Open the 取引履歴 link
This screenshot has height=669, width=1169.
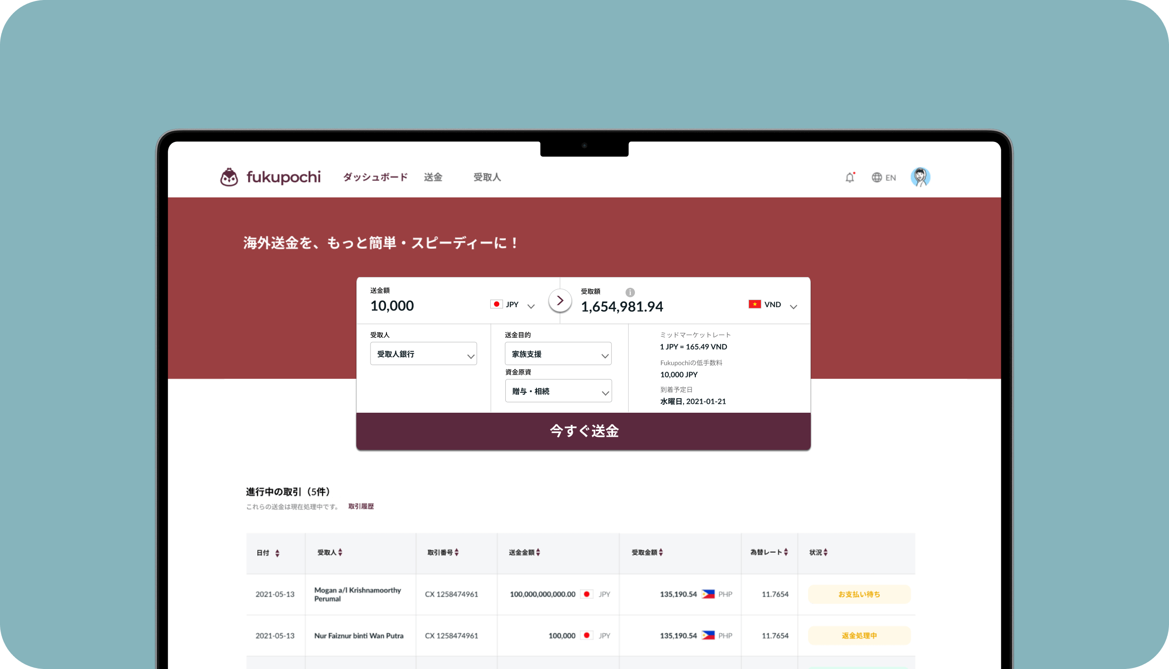[x=361, y=506]
